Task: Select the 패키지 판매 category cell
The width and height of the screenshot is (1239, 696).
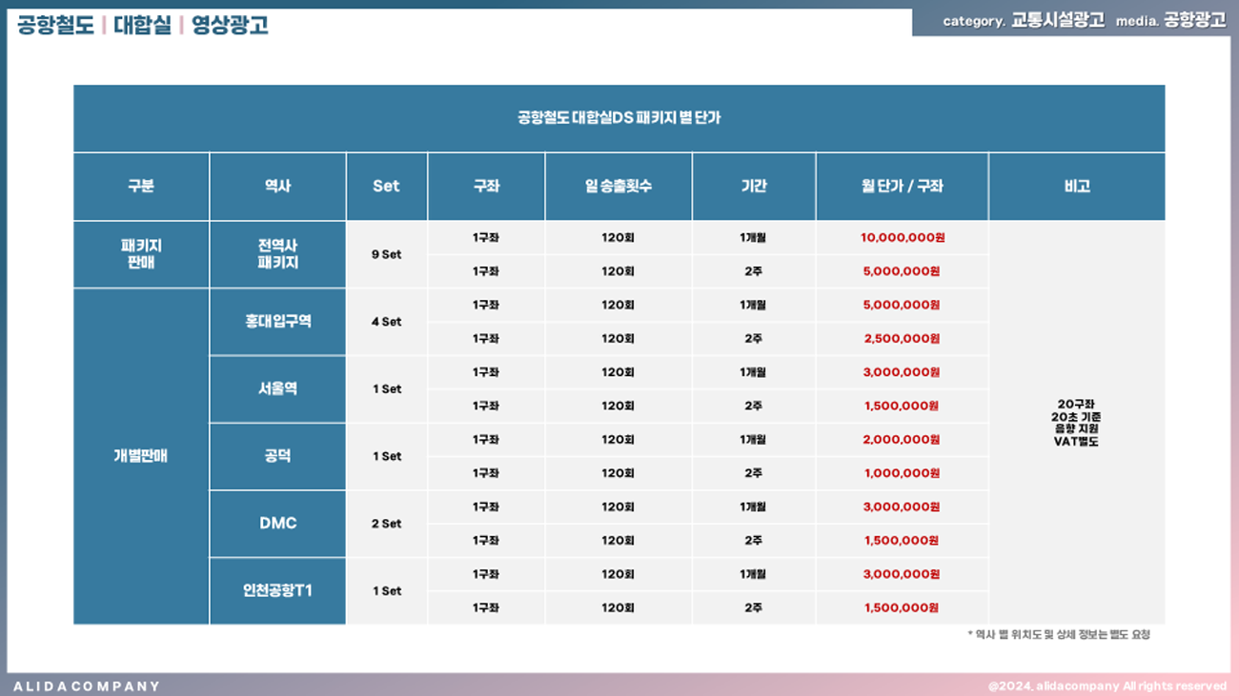Action: click(141, 254)
